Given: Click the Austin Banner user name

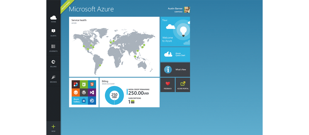Looking at the screenshot, I should 175,8.
